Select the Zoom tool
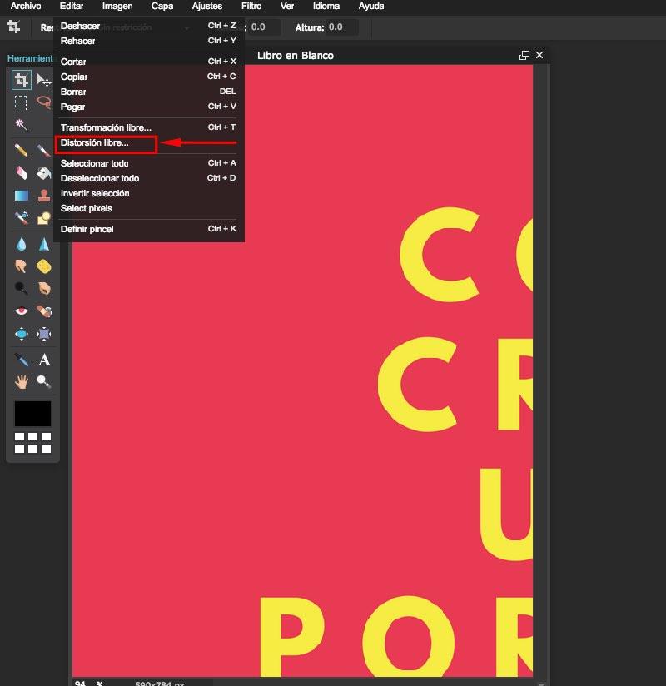Image resolution: width=666 pixels, height=686 pixels. (44, 383)
